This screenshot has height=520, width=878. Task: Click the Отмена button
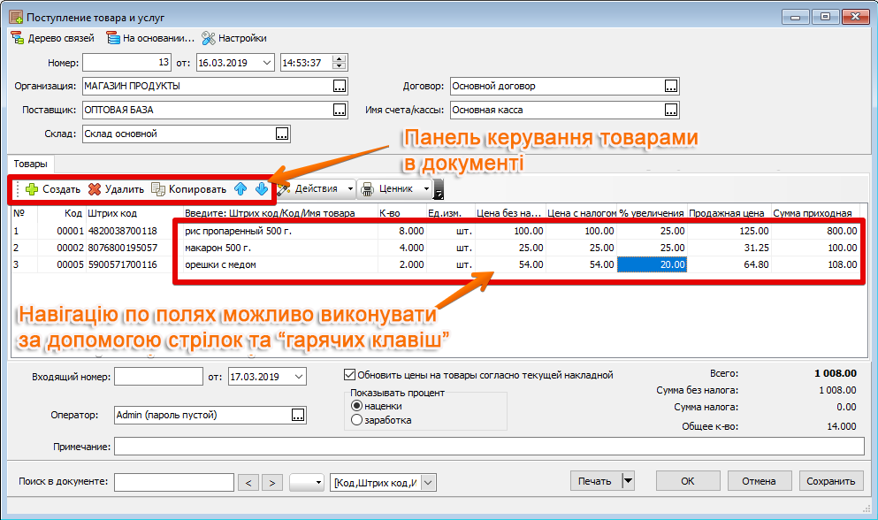tap(760, 481)
